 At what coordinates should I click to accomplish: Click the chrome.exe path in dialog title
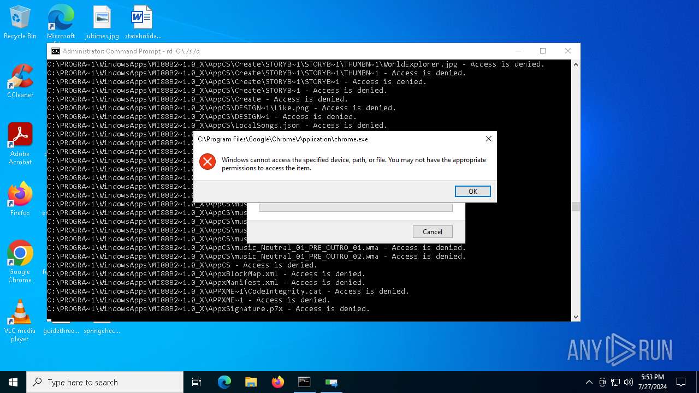283,139
